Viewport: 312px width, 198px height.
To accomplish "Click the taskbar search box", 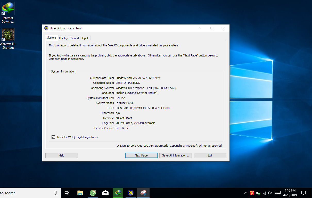I will point(30,193).
